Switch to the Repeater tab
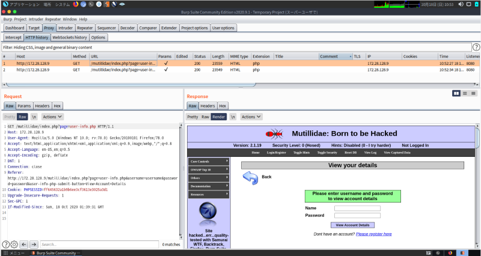The image size is (481, 256). [85, 28]
